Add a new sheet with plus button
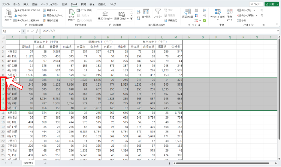281x167 pixels. coord(45,163)
